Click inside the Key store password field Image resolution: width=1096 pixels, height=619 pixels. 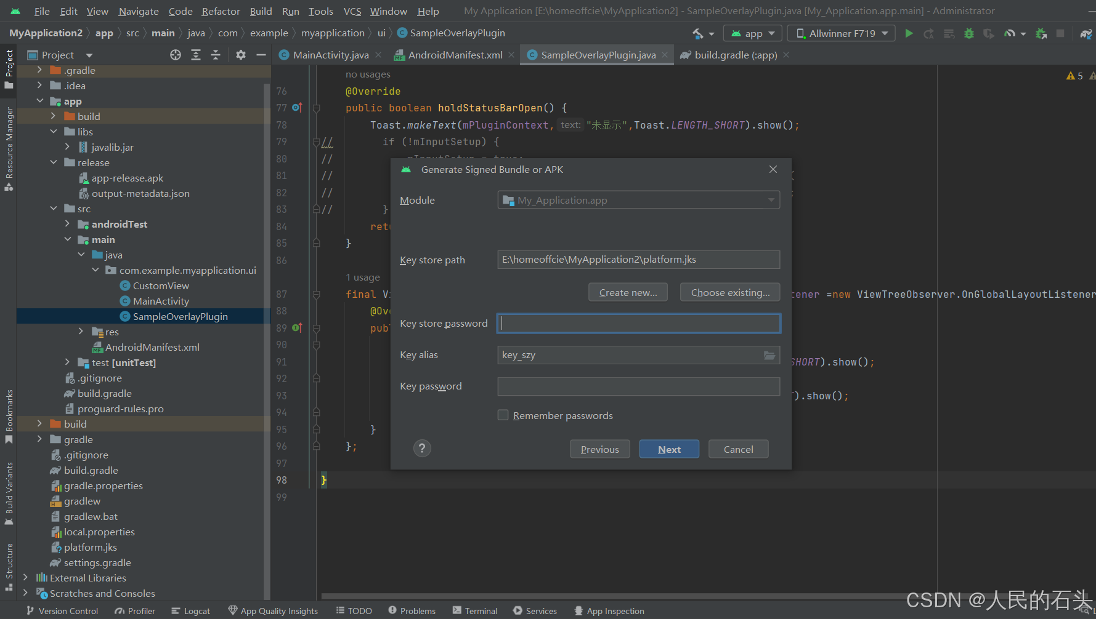(x=638, y=323)
